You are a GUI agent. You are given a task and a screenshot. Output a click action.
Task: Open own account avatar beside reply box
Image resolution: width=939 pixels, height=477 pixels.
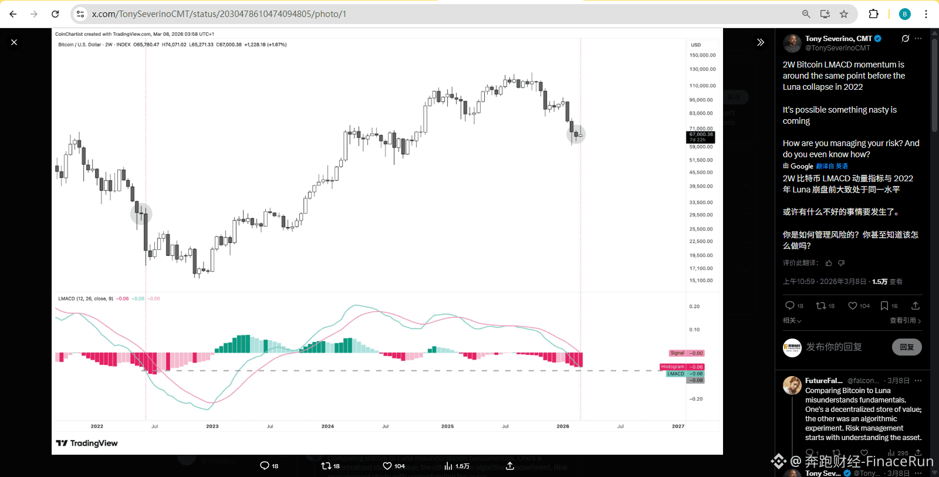(792, 348)
